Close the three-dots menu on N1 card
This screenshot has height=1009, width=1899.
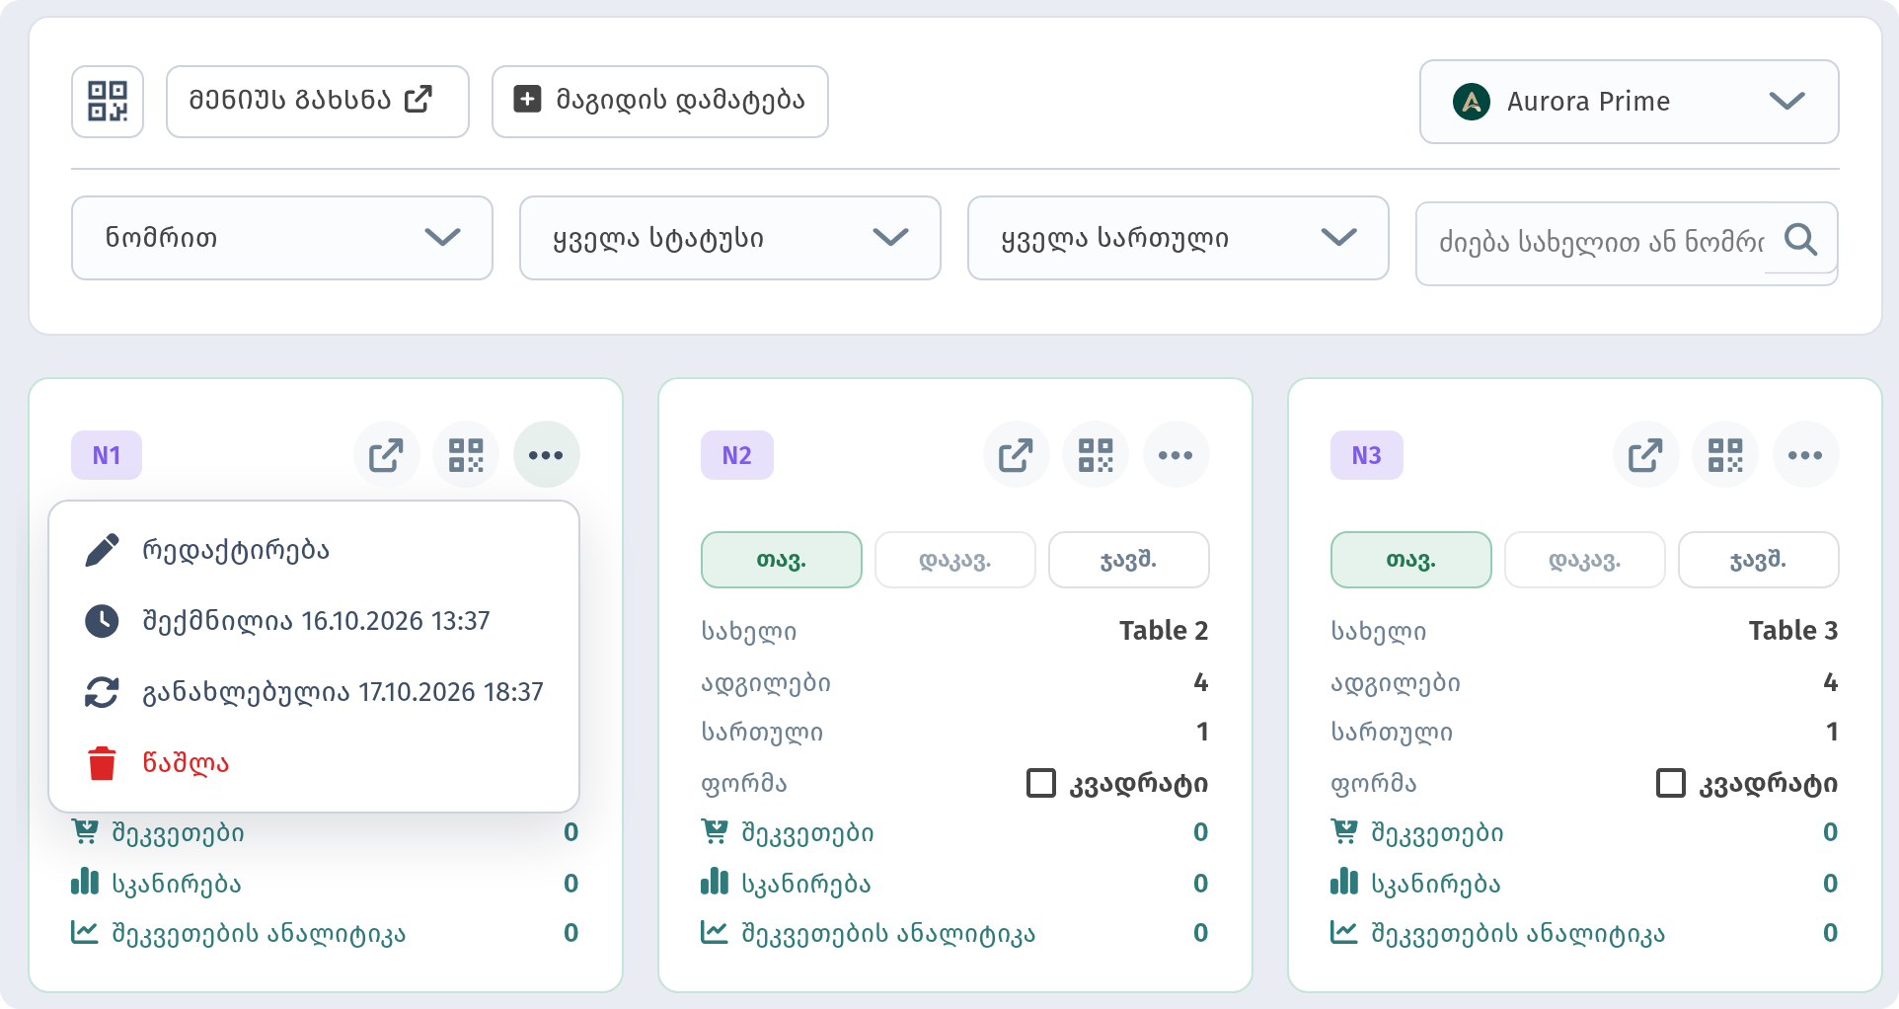tap(546, 455)
